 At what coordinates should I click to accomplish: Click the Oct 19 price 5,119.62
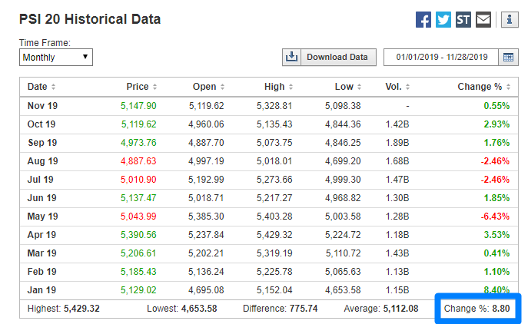pyautogui.click(x=139, y=124)
